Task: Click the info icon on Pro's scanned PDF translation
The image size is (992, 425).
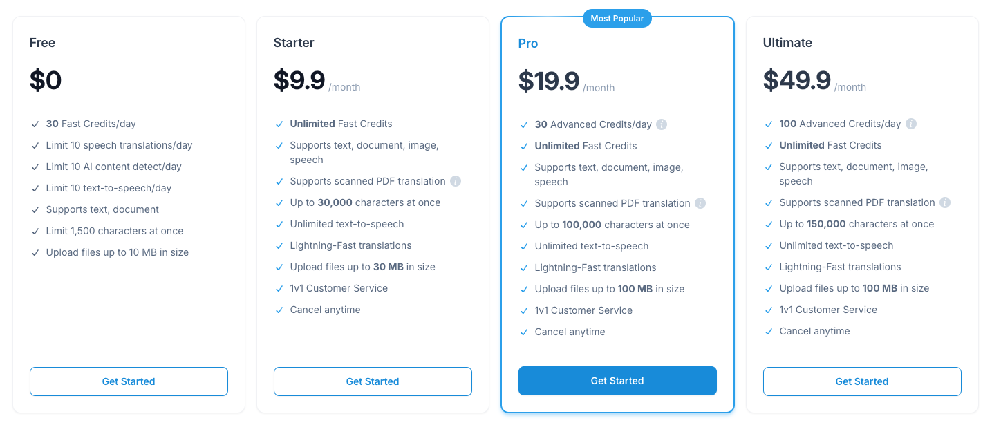Action: coord(700,203)
